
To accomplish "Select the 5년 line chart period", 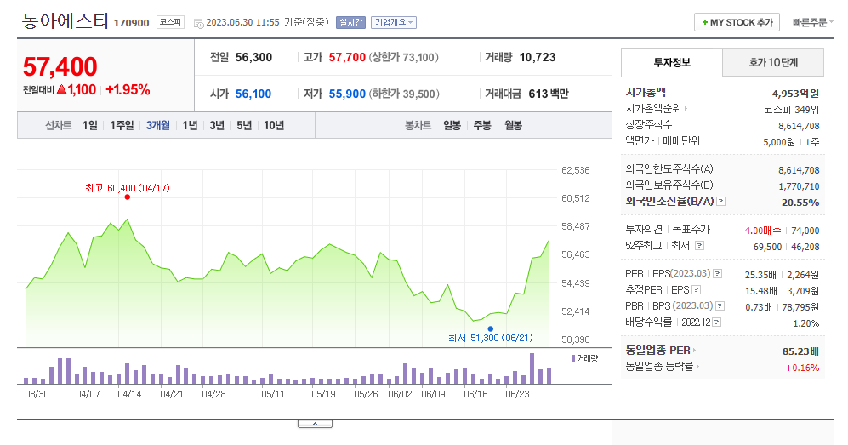I will coord(244,125).
